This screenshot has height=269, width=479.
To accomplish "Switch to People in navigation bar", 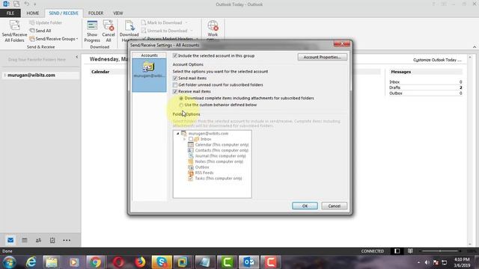I will 38,241.
